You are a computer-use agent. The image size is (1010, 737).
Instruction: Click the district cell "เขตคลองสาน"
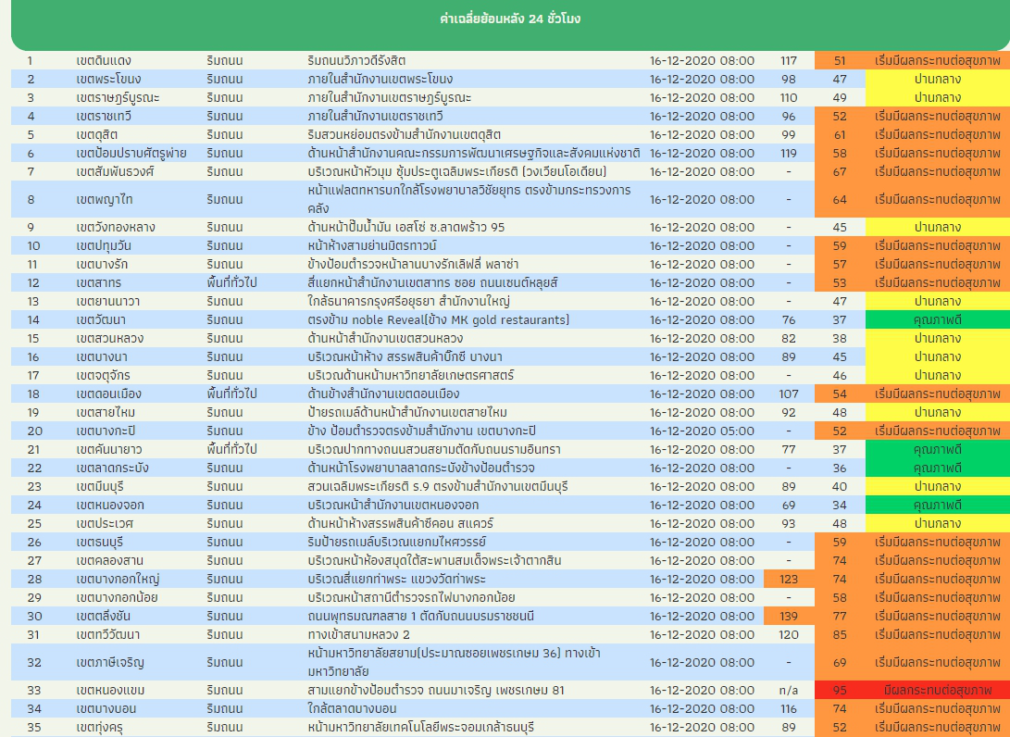109,561
